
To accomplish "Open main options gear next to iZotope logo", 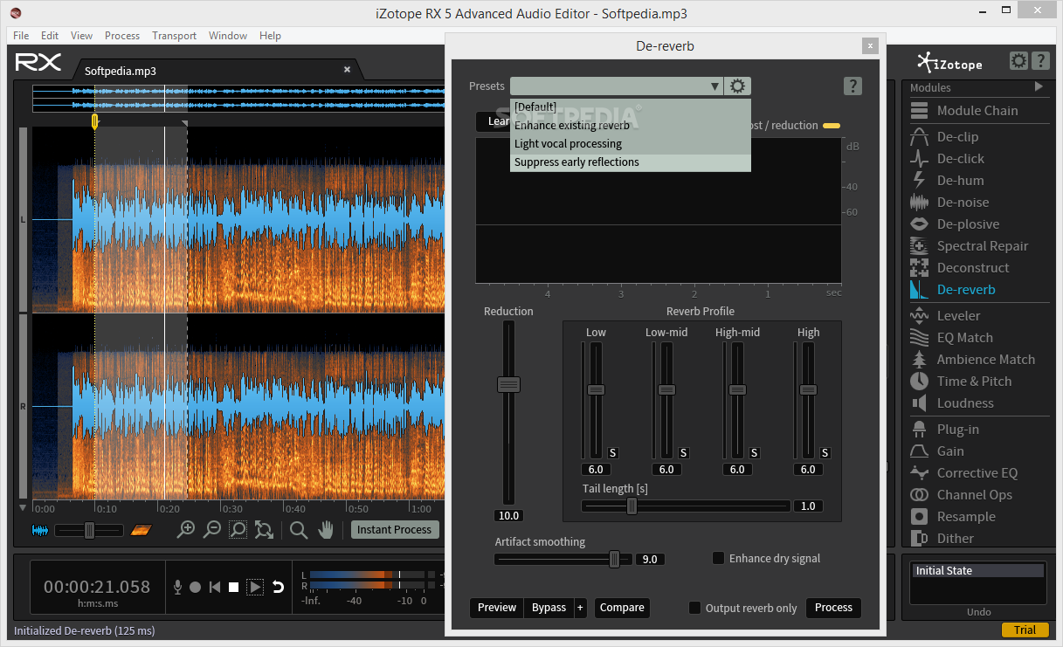I will (x=1018, y=61).
